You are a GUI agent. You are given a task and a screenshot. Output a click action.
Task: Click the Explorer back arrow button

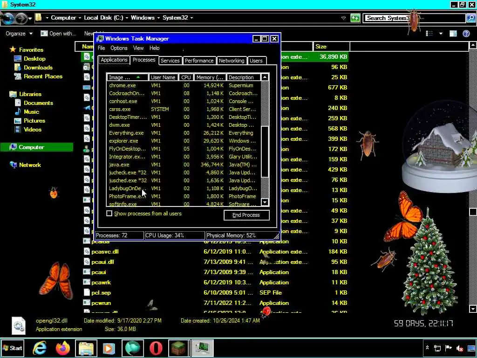[7, 19]
